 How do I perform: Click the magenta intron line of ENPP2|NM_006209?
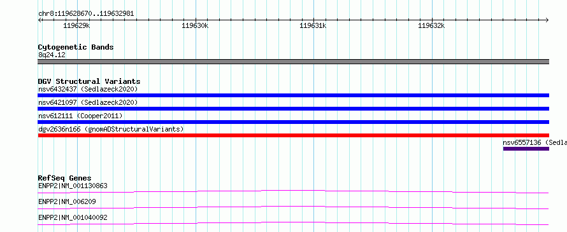(294, 207)
